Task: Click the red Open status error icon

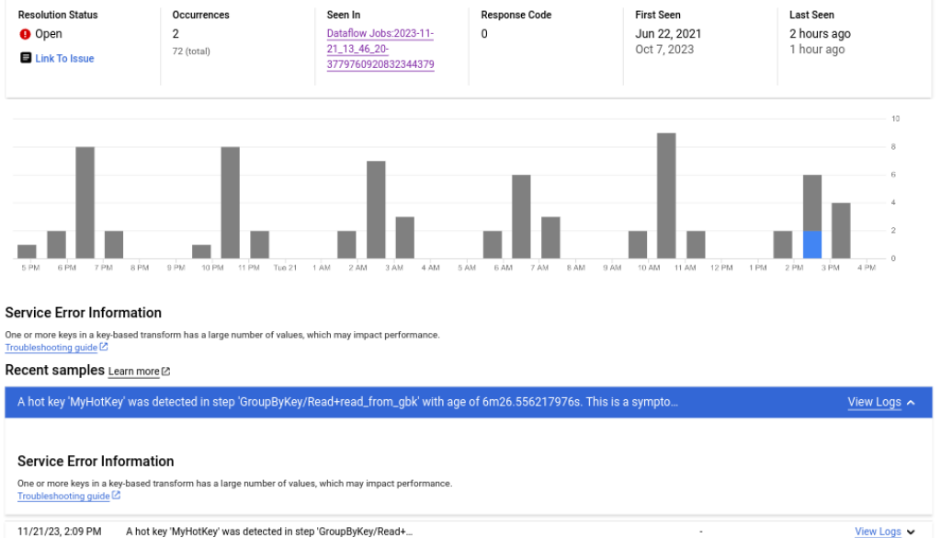Action: 25,34
